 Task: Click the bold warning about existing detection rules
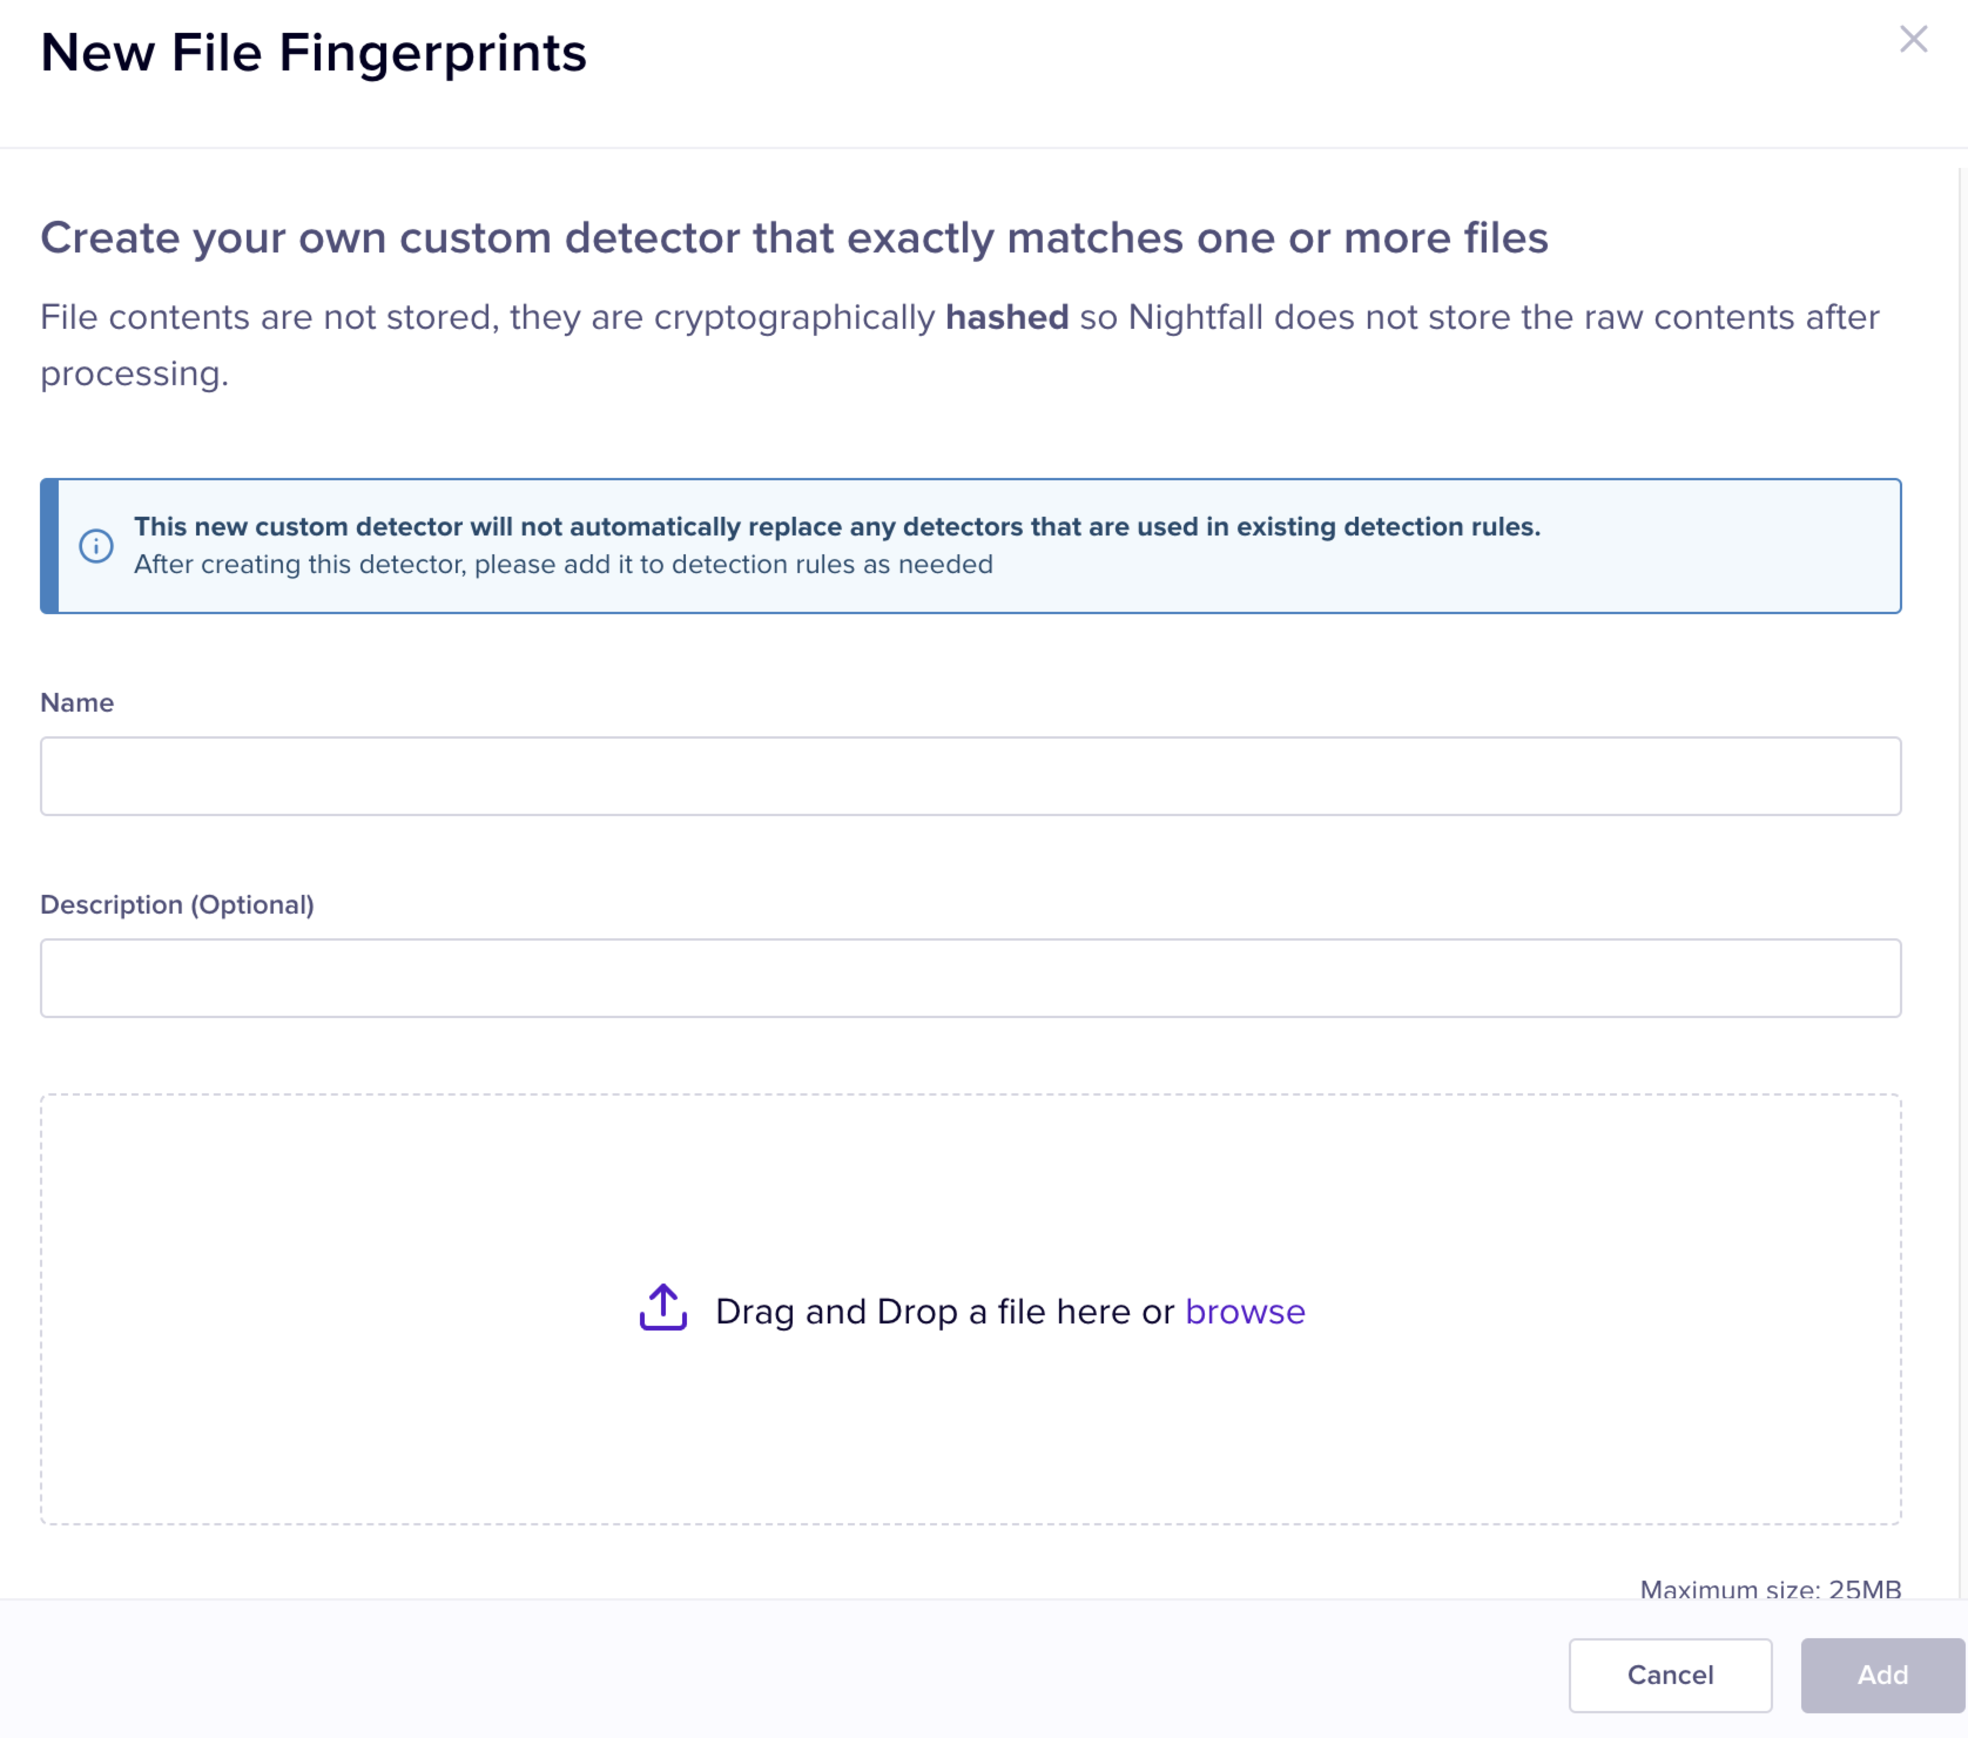click(837, 527)
